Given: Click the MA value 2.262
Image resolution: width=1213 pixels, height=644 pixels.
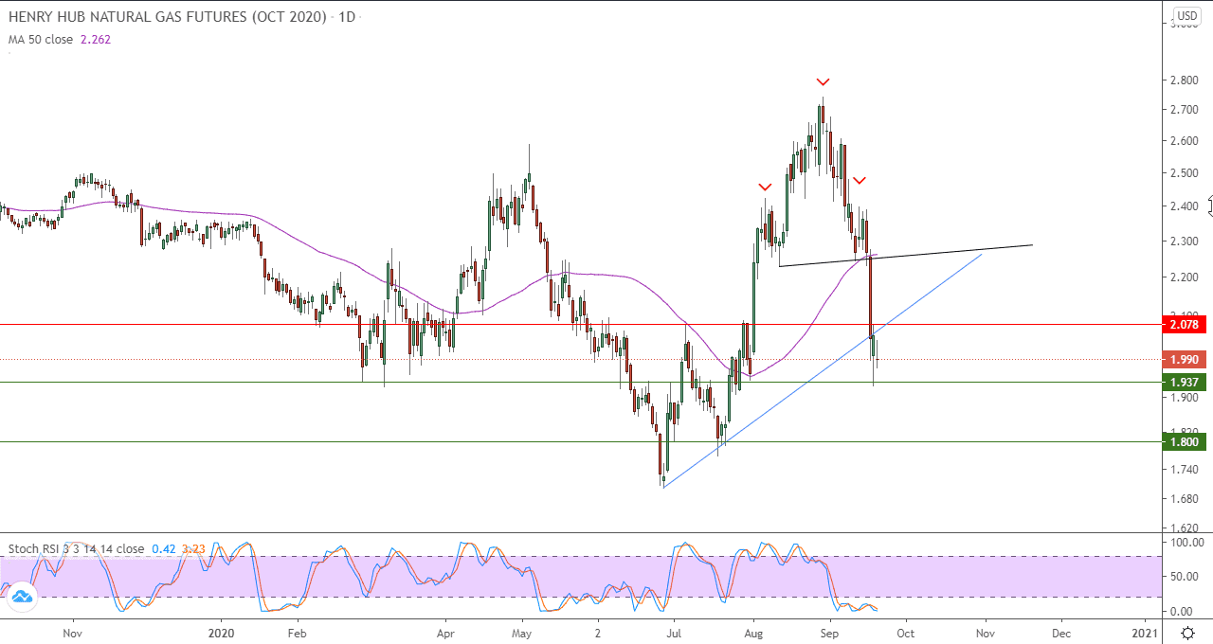Looking at the screenshot, I should [96, 40].
